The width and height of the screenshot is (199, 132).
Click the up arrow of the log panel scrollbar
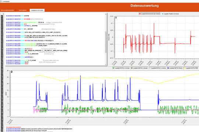tap(106, 14)
